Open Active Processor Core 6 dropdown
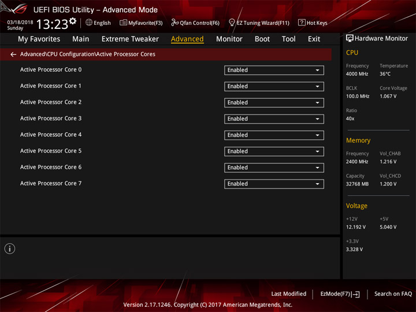This screenshot has width=416, height=312. pyautogui.click(x=274, y=168)
